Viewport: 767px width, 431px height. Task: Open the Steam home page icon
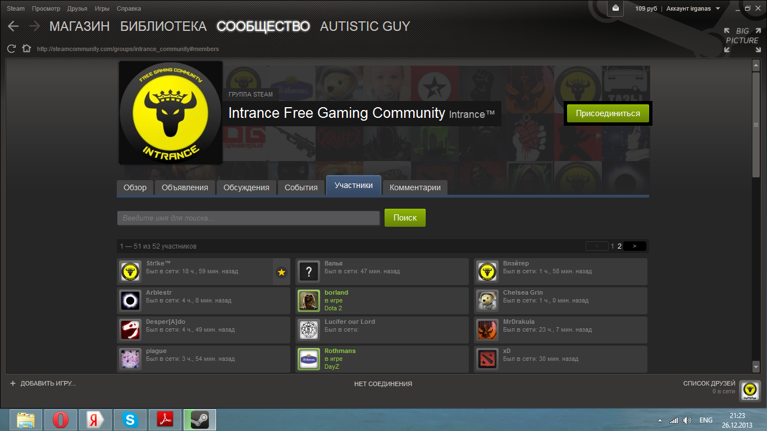pyautogui.click(x=26, y=49)
